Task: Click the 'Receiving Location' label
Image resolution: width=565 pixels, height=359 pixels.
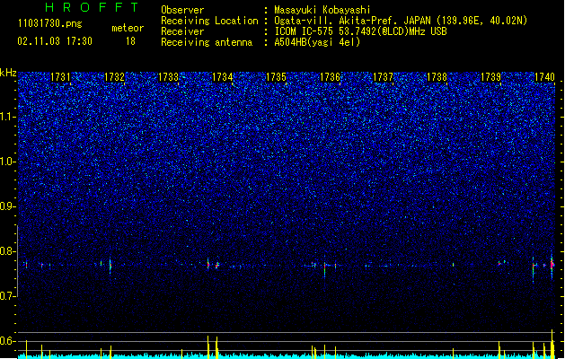Action: (209, 21)
